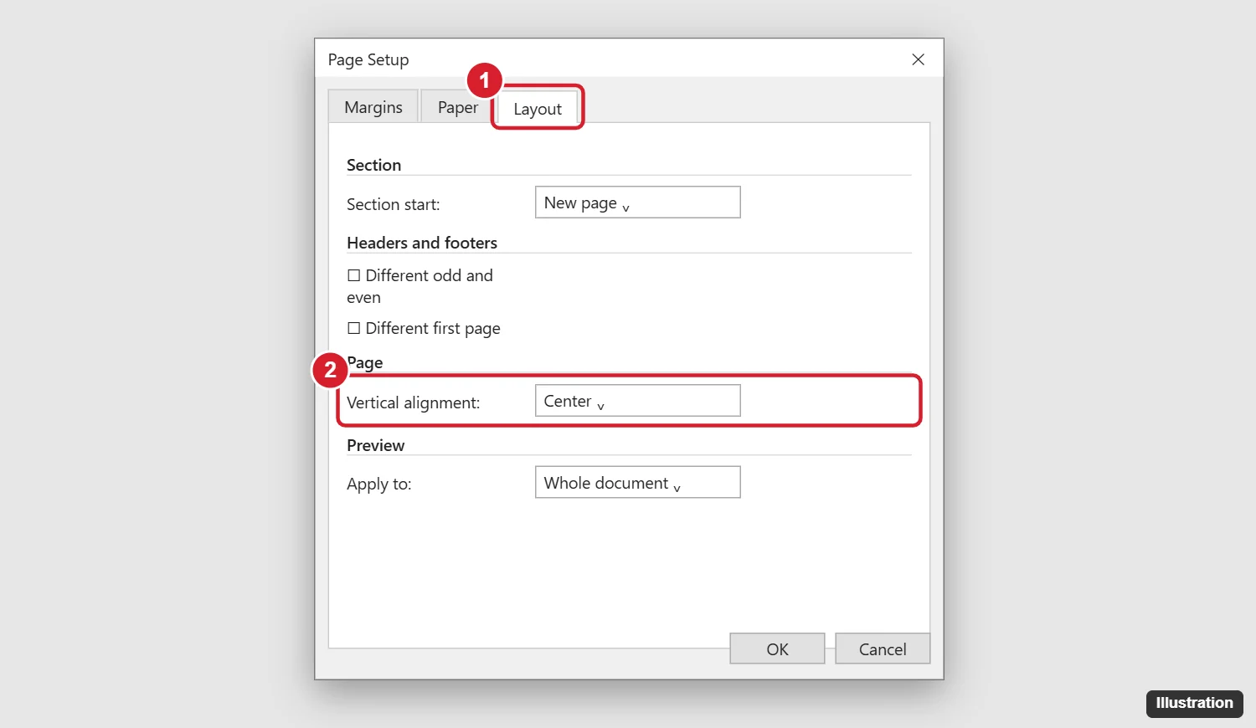Click the Page Setup title text
The width and height of the screenshot is (1256, 728).
click(368, 59)
